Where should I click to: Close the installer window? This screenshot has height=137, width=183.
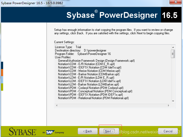pyautogui.click(x=175, y=2)
